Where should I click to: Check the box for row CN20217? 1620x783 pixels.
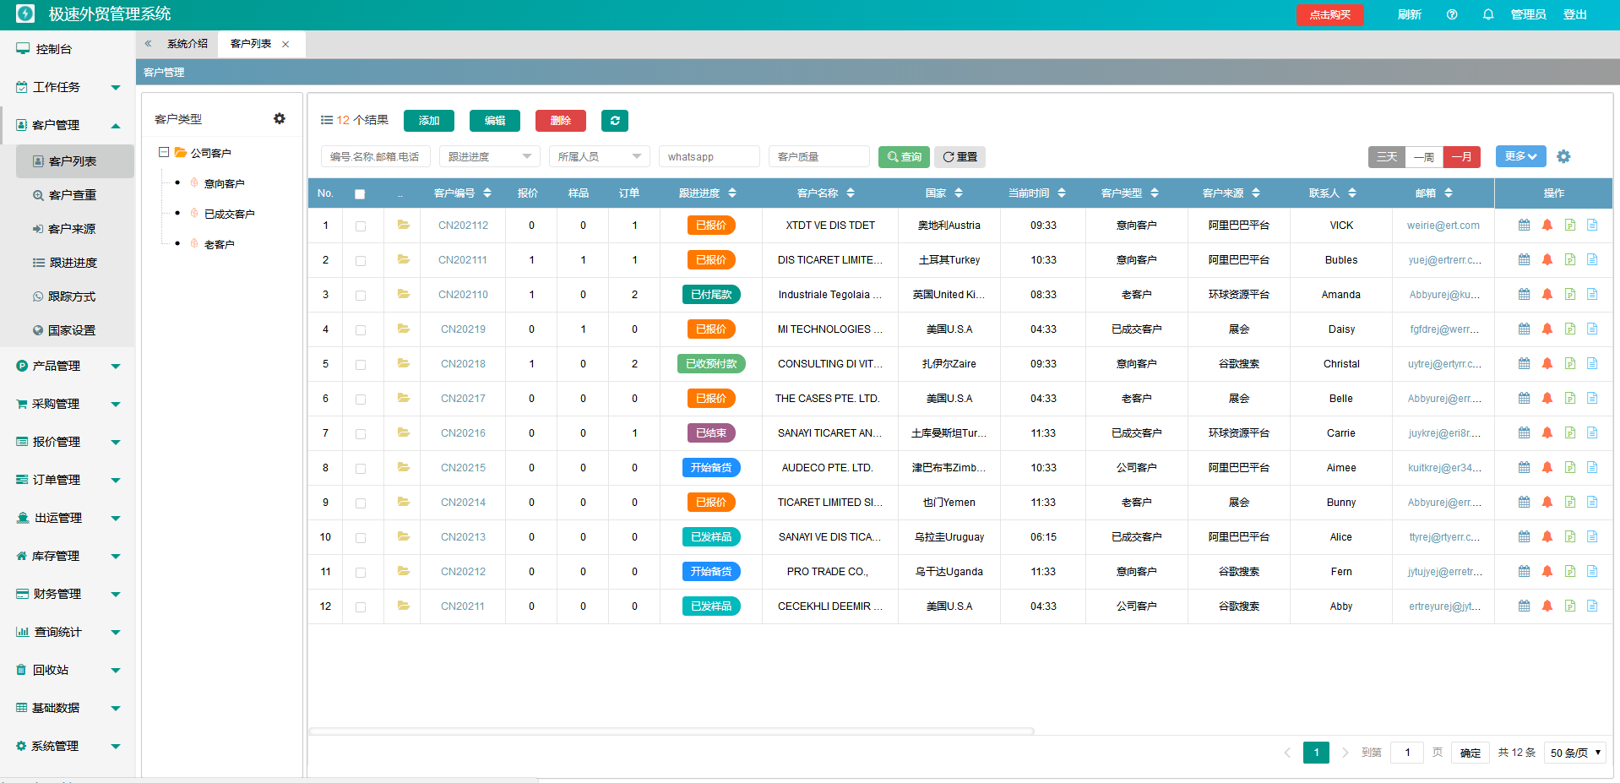point(361,400)
